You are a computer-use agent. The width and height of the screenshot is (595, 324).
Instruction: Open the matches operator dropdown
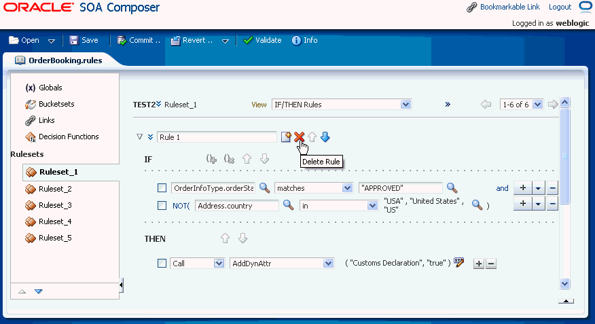[347, 187]
